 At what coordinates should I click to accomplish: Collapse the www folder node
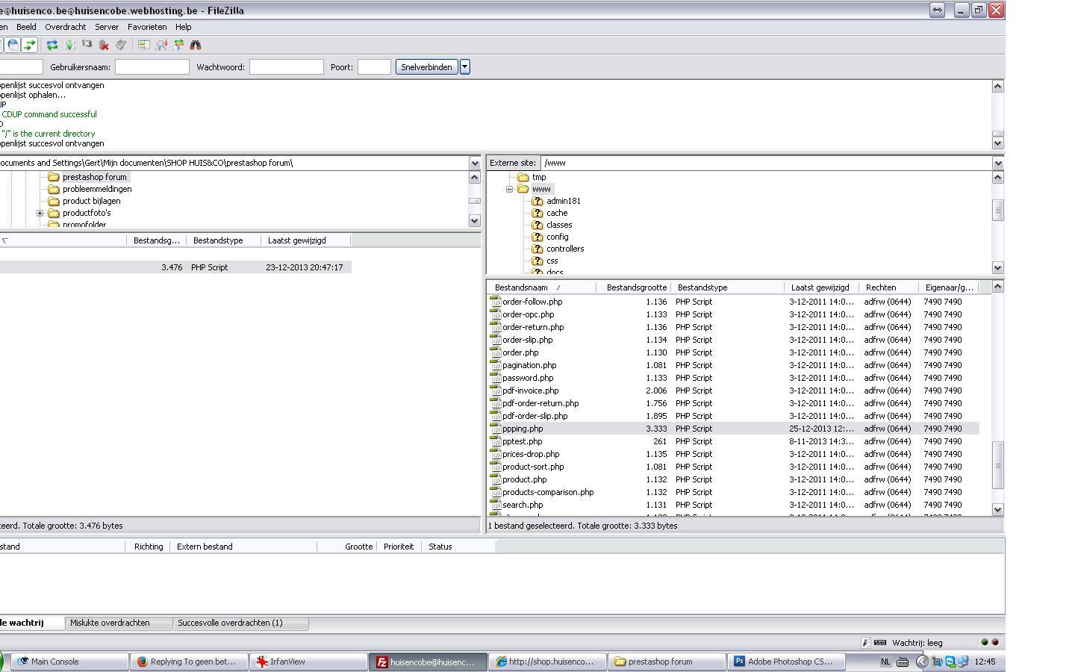coord(510,189)
